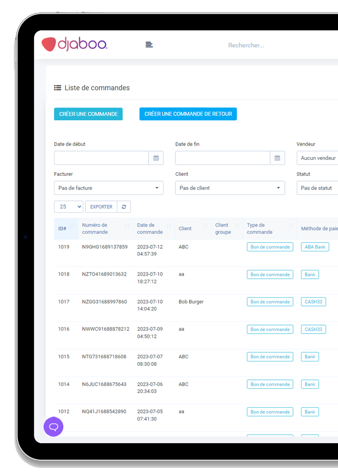Click date 2023-07-09 04:50:12
Image resolution: width=338 pixels, height=473 pixels.
pyautogui.click(x=150, y=333)
